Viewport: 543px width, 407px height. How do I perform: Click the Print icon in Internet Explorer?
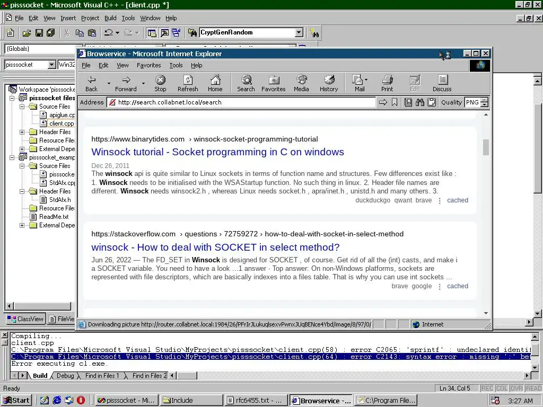tap(387, 83)
